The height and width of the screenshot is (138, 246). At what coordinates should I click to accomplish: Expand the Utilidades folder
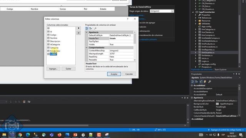(x=196, y=24)
